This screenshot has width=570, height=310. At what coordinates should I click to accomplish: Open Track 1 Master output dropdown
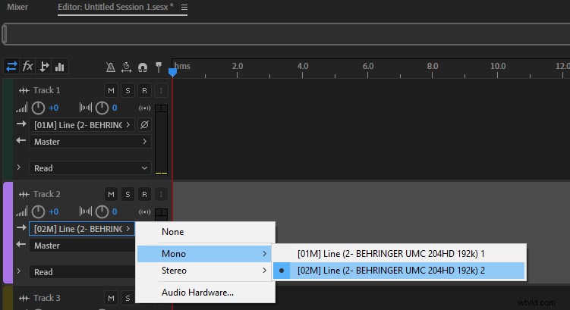90,142
